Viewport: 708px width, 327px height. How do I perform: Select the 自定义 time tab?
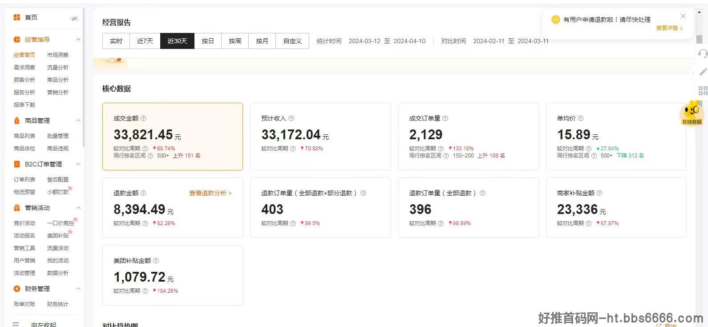tap(292, 41)
